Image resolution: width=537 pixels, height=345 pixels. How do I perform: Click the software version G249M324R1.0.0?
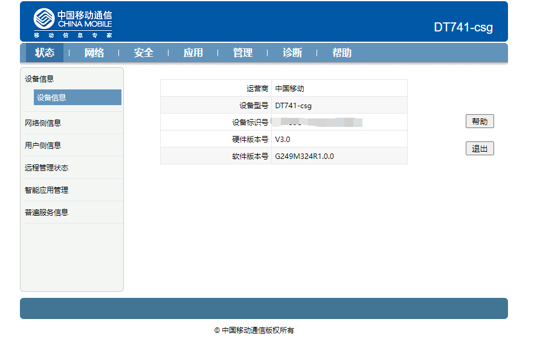point(304,156)
